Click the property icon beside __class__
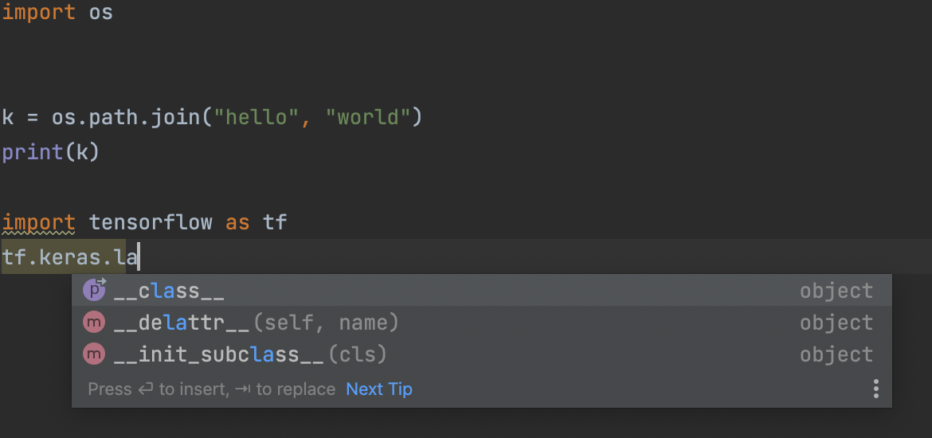Screen dimensions: 932x438 click(x=95, y=290)
